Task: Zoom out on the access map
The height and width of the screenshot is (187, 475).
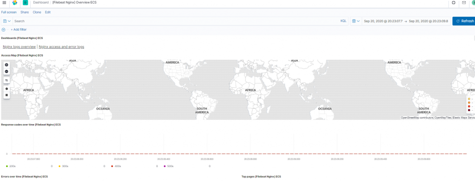Action: point(6,72)
